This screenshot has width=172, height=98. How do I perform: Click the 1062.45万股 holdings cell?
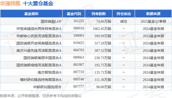102,29
